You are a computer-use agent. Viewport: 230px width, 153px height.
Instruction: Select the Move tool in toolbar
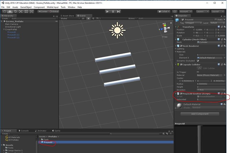tap(10, 11)
